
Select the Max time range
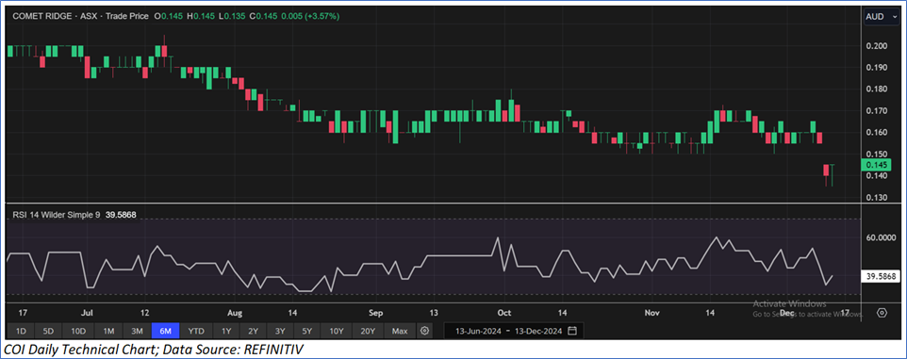400,332
